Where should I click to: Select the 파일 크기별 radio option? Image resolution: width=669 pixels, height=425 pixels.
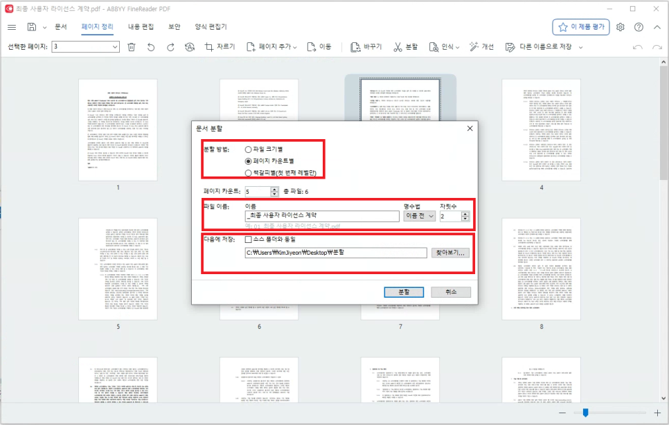[x=264, y=150]
